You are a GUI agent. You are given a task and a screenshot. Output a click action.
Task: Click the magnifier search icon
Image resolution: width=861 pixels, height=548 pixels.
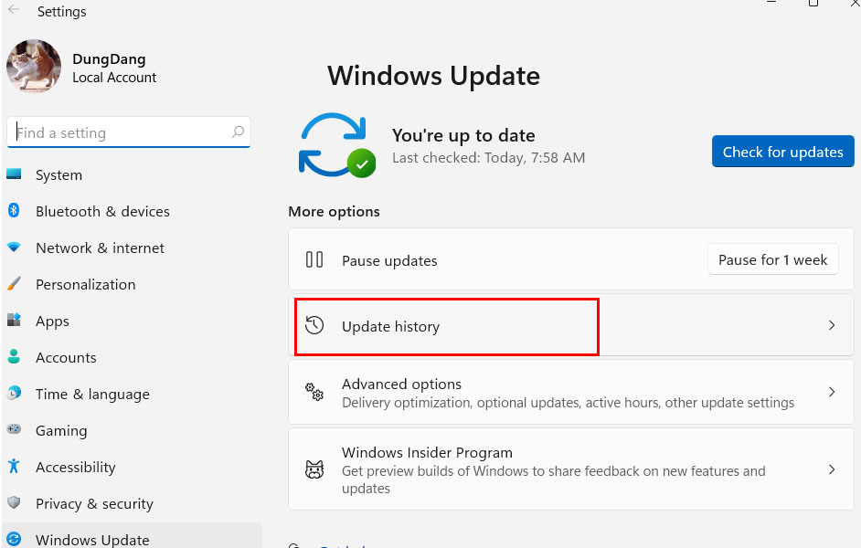point(238,132)
